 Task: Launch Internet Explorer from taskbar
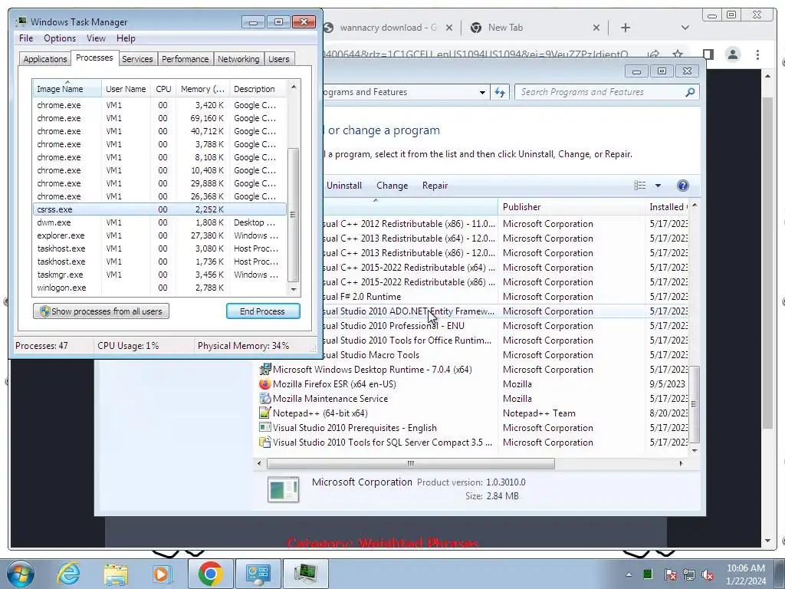coord(68,574)
